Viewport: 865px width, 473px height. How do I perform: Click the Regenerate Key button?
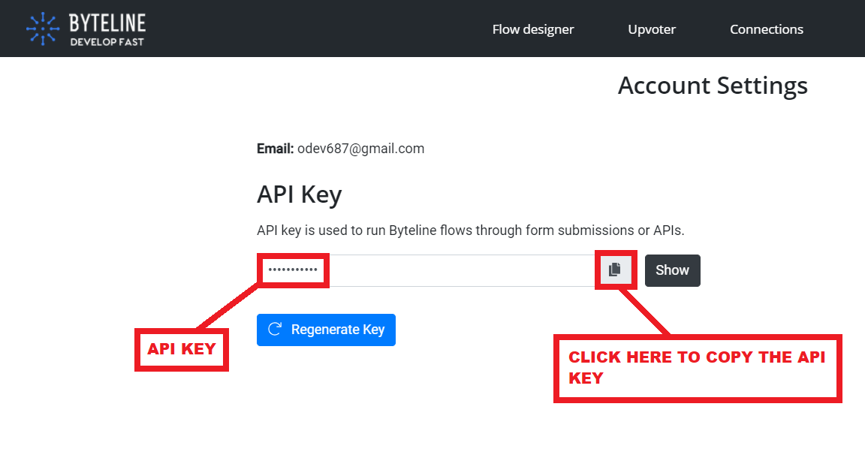pyautogui.click(x=326, y=330)
